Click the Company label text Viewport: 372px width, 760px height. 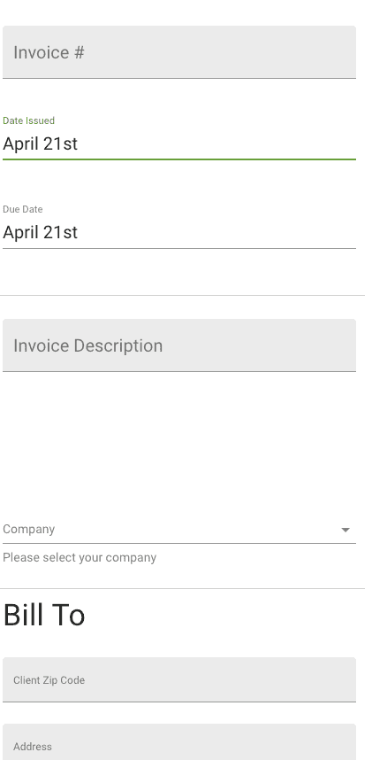(28, 530)
